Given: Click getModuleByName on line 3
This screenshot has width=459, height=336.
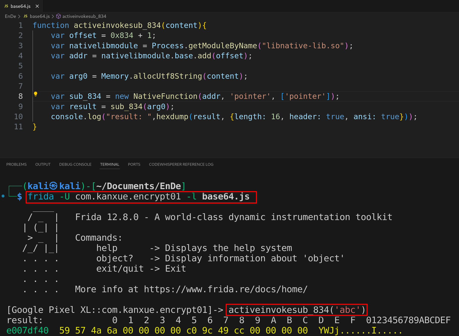Looking at the screenshot, I should pos(223,46).
